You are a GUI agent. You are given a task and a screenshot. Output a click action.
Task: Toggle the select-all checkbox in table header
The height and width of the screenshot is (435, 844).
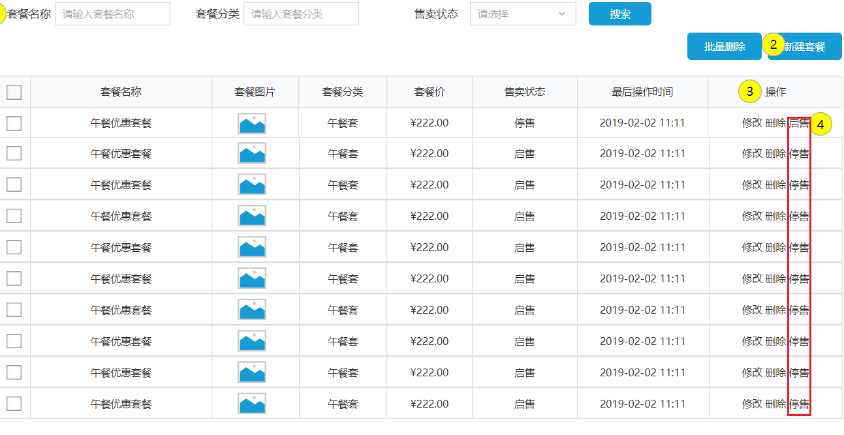tap(14, 92)
